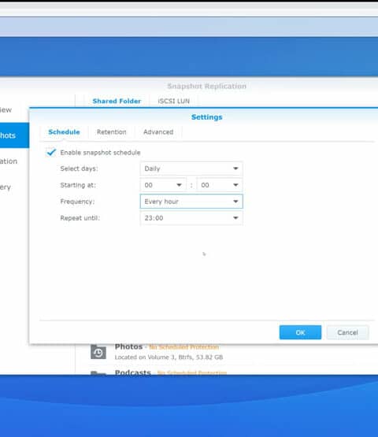The image size is (378, 437).
Task: Select the iSCSI LUN tab
Action: point(174,101)
